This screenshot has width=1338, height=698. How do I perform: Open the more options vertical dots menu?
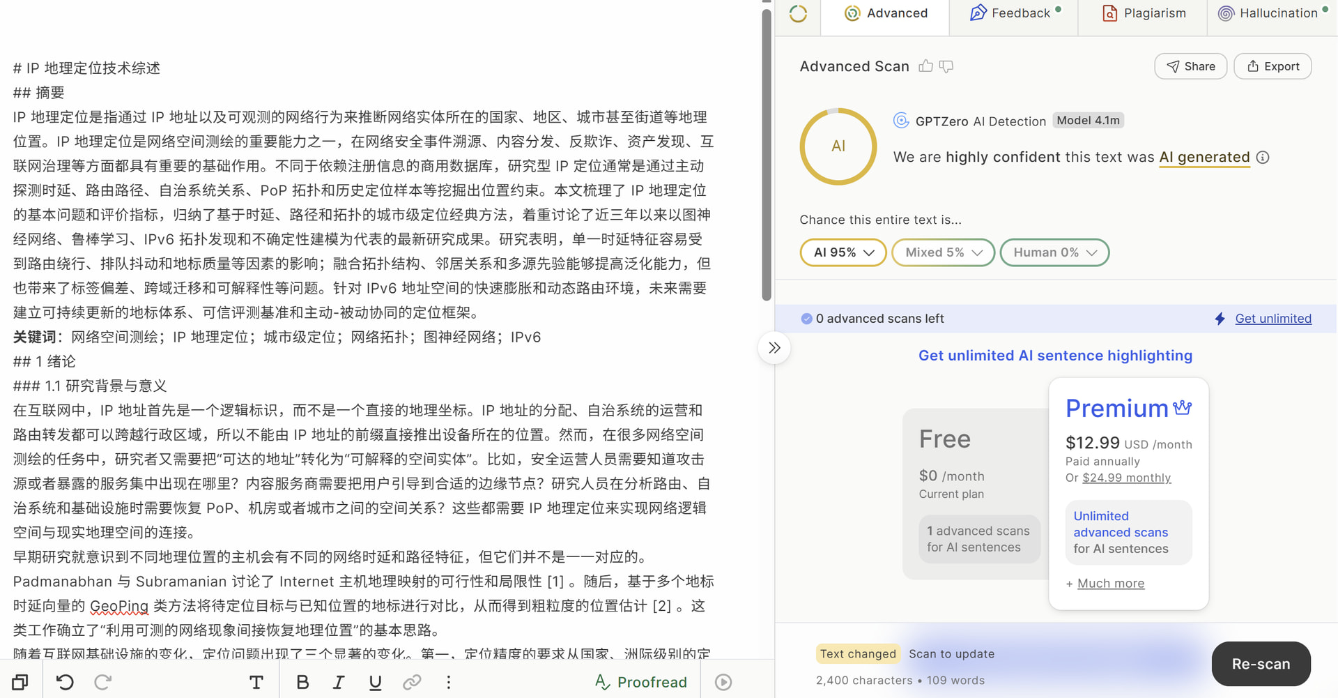pos(449,682)
